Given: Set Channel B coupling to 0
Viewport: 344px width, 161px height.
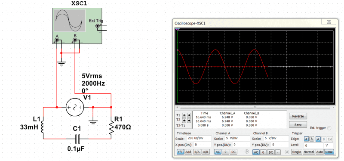Looking at the screenshot, I should coord(264,152).
